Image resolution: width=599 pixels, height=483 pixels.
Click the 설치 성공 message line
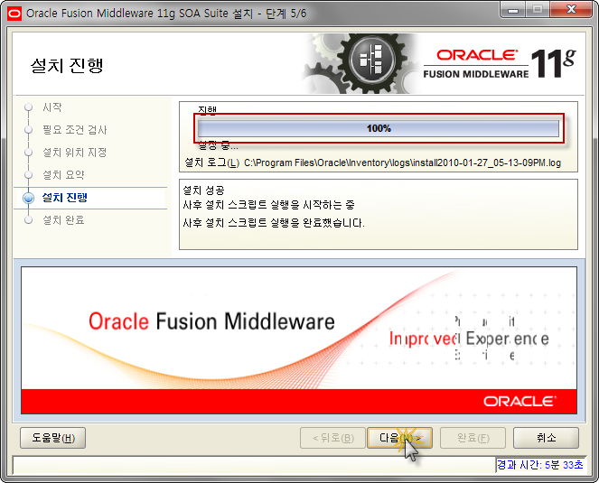[x=203, y=190]
